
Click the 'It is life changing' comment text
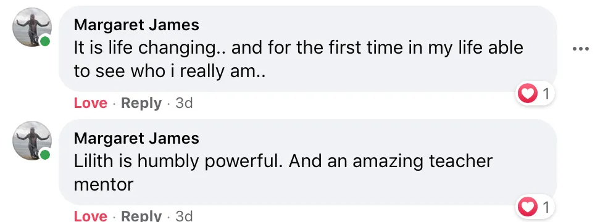click(x=298, y=59)
